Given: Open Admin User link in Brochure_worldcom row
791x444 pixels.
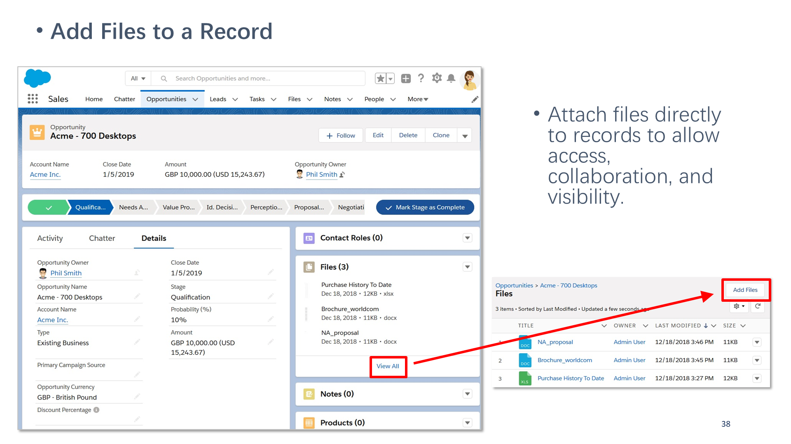Looking at the screenshot, I should pos(630,360).
